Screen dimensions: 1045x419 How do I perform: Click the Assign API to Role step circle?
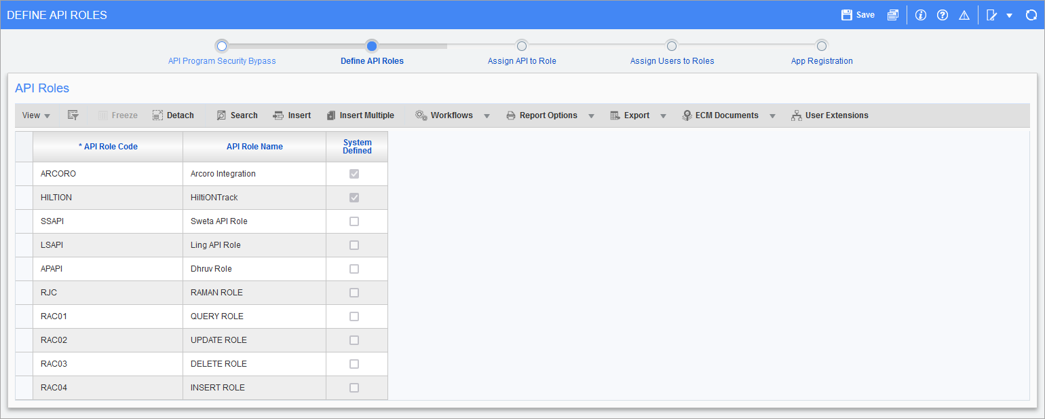(522, 46)
